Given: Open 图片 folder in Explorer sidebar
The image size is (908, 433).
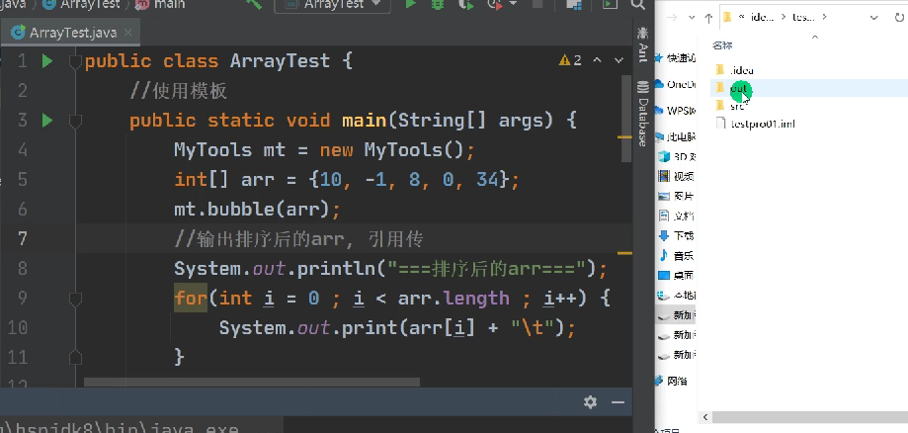Looking at the screenshot, I should coord(677,196).
